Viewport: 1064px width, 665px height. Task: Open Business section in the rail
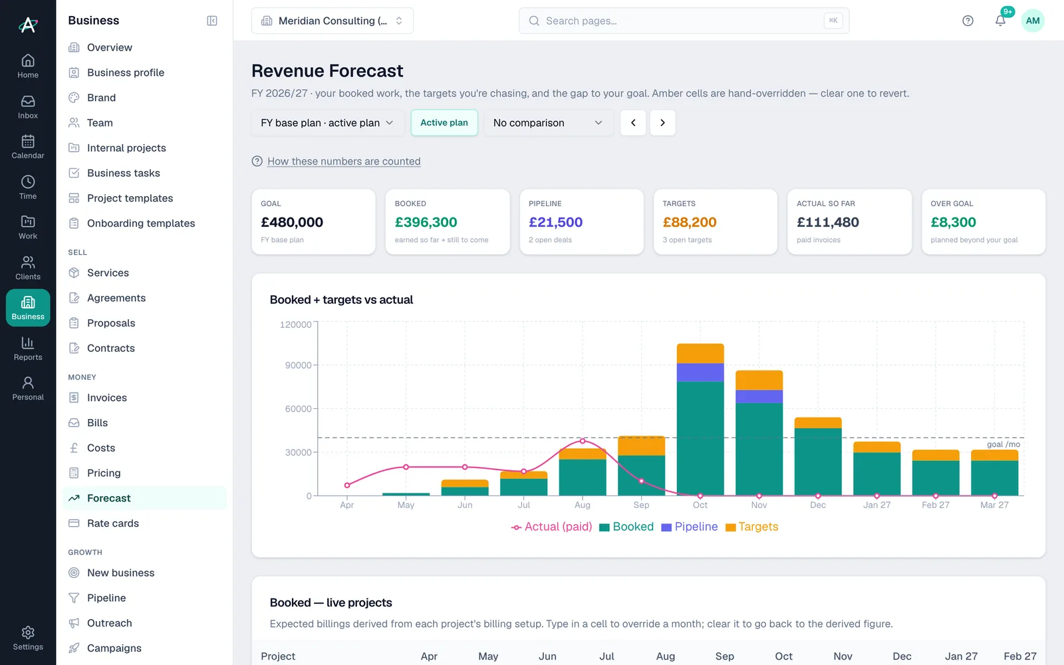pyautogui.click(x=28, y=308)
